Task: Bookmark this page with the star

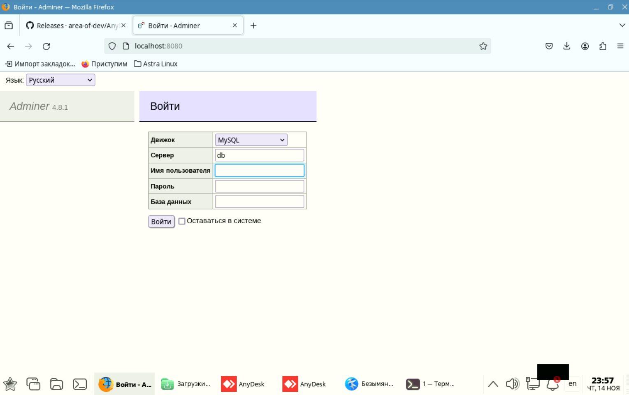Action: tap(483, 46)
